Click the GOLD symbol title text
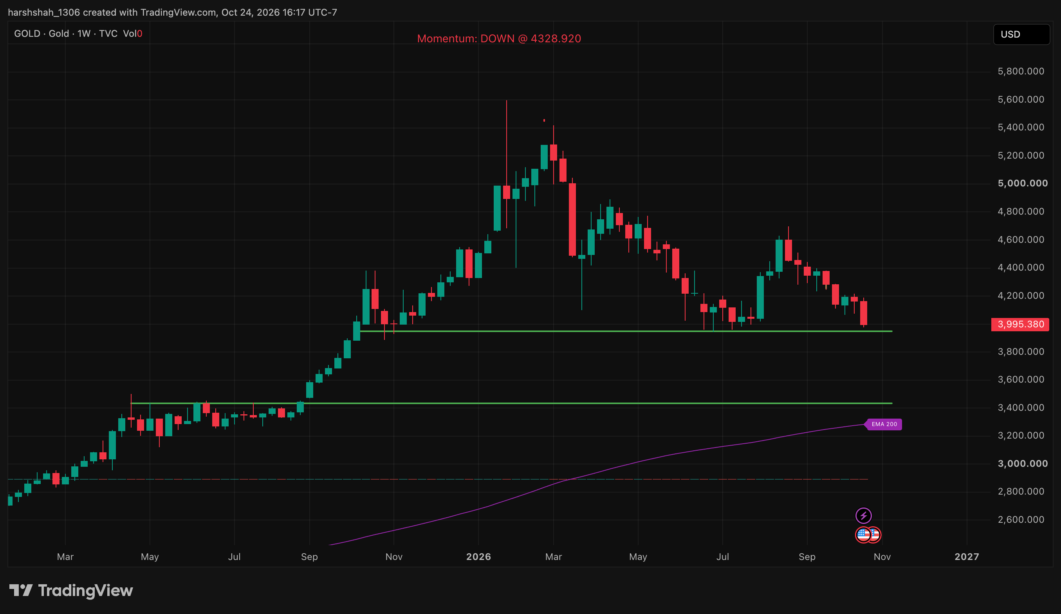 coord(27,34)
